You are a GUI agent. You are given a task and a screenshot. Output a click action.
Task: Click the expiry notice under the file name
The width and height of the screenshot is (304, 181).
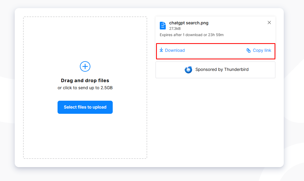(192, 35)
